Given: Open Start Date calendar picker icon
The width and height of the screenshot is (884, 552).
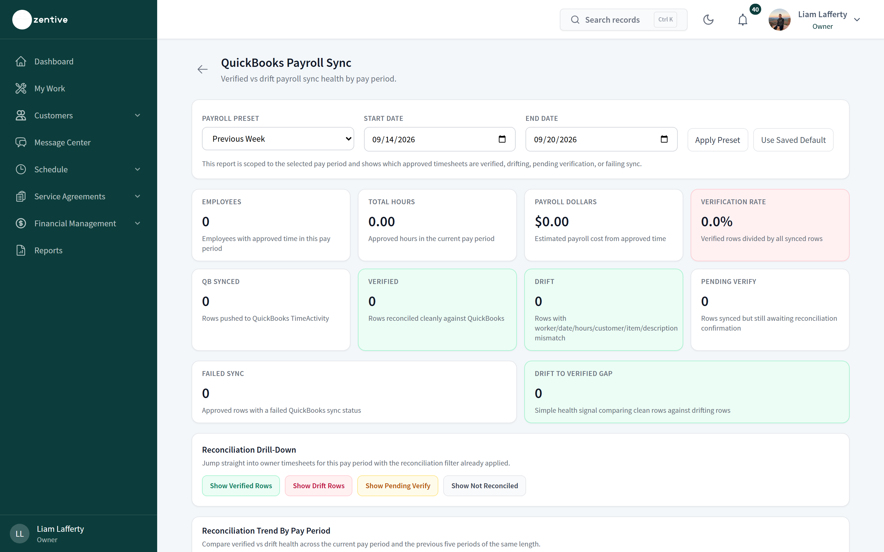Looking at the screenshot, I should [x=502, y=139].
